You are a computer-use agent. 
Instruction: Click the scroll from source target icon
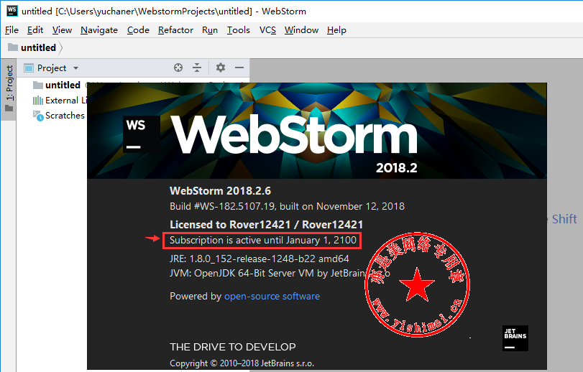[x=178, y=68]
